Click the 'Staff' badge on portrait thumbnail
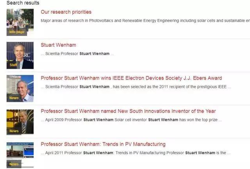250x169 pixels. (13, 65)
